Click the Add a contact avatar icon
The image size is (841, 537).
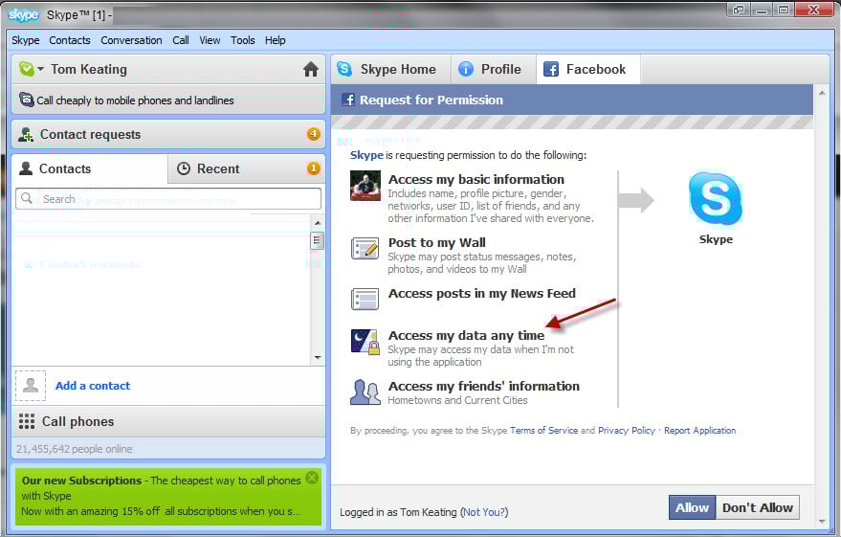31,386
